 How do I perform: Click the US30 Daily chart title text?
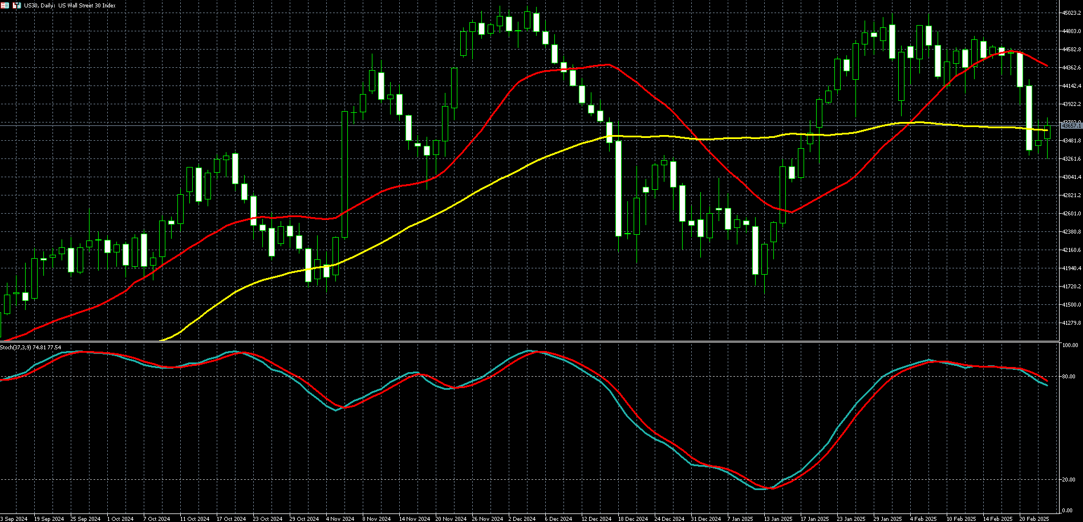coord(70,6)
